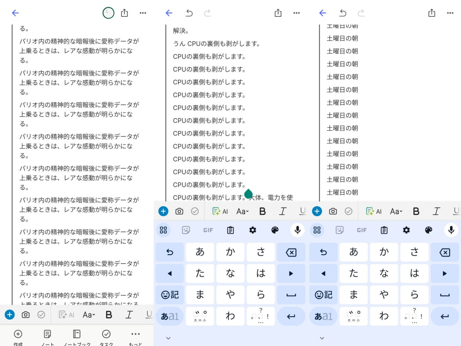This screenshot has width=461, height=346.
Task: Select the タスク tab in the bottom navigation
Action: click(x=106, y=338)
